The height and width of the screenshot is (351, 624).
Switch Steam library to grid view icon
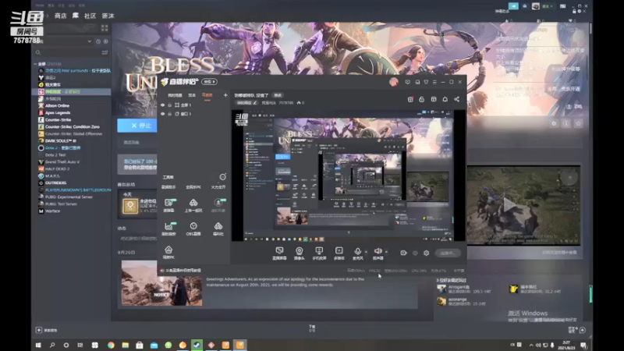tap(105, 28)
